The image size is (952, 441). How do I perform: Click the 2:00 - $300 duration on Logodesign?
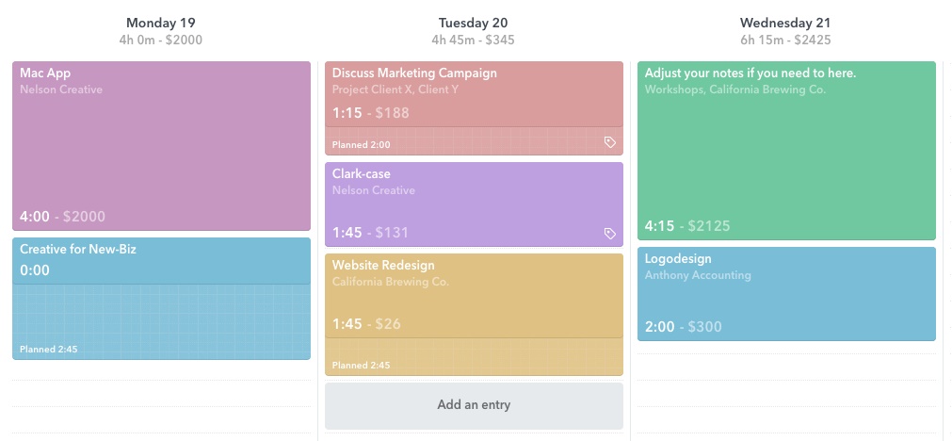684,327
